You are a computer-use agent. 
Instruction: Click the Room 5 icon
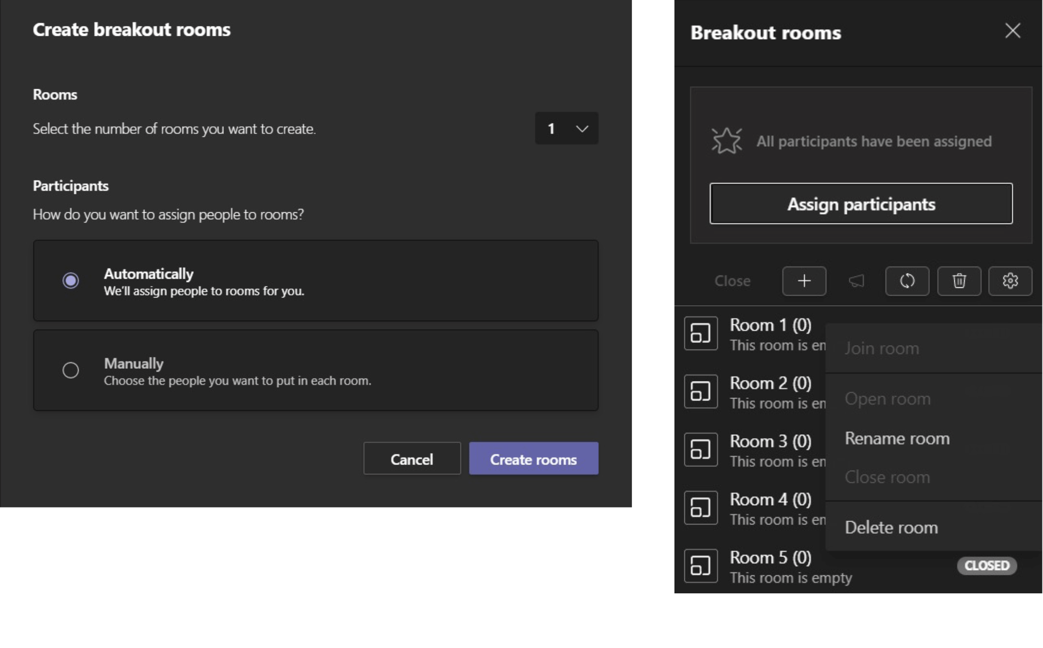(700, 565)
